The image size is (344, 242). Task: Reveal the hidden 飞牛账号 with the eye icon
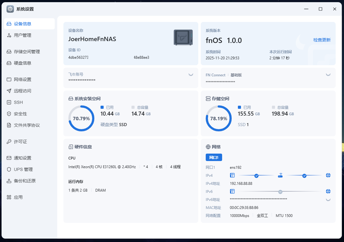pyautogui.click(x=191, y=75)
